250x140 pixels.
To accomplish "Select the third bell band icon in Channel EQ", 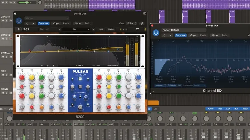I will [216, 41].
